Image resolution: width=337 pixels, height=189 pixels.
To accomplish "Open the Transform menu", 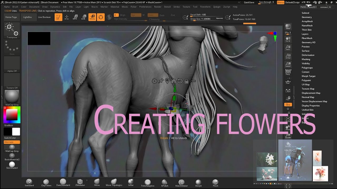I will [x=205, y=7].
